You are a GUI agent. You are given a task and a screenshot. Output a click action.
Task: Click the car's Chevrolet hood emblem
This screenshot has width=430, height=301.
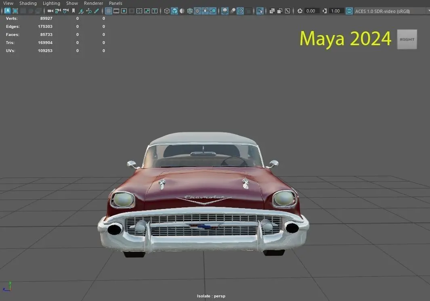[204, 200]
